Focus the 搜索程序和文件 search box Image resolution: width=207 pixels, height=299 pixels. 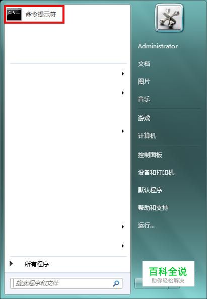(66, 283)
